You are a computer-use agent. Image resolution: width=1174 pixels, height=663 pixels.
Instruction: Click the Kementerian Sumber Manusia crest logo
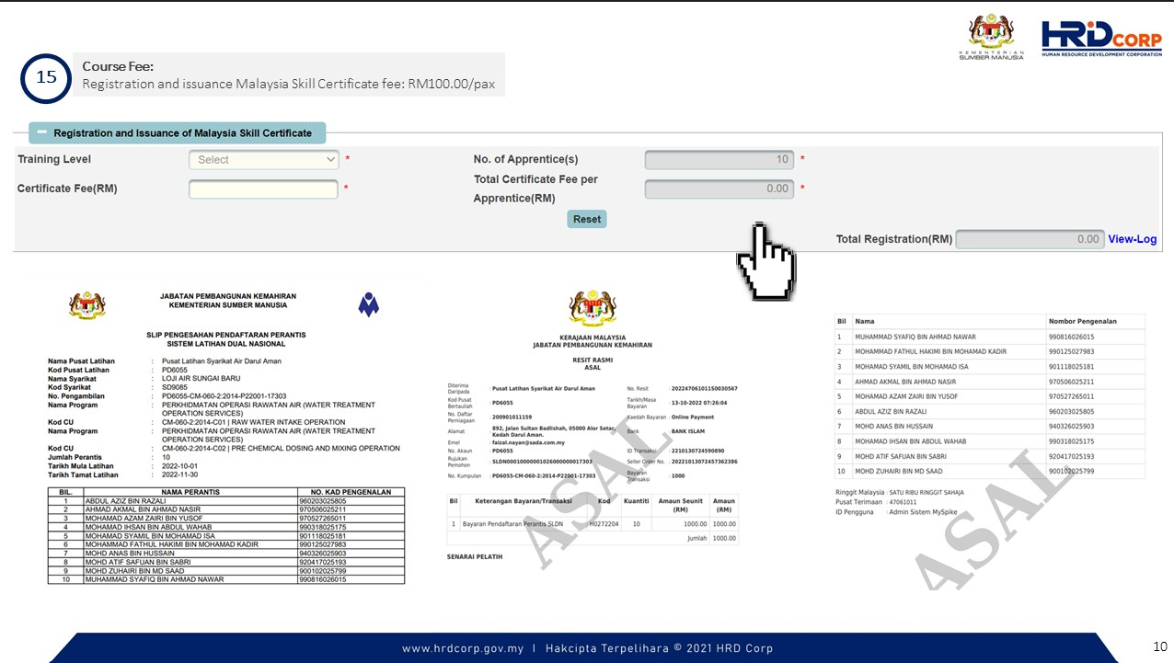[x=991, y=38]
